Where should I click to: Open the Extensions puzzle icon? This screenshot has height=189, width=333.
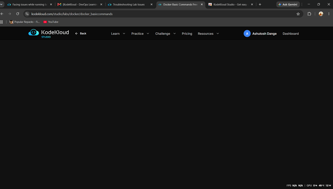click(x=309, y=14)
